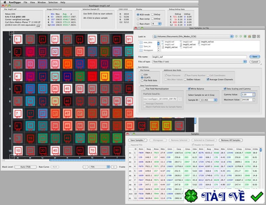Click the up-one-level folder navigation icon

click(245, 36)
